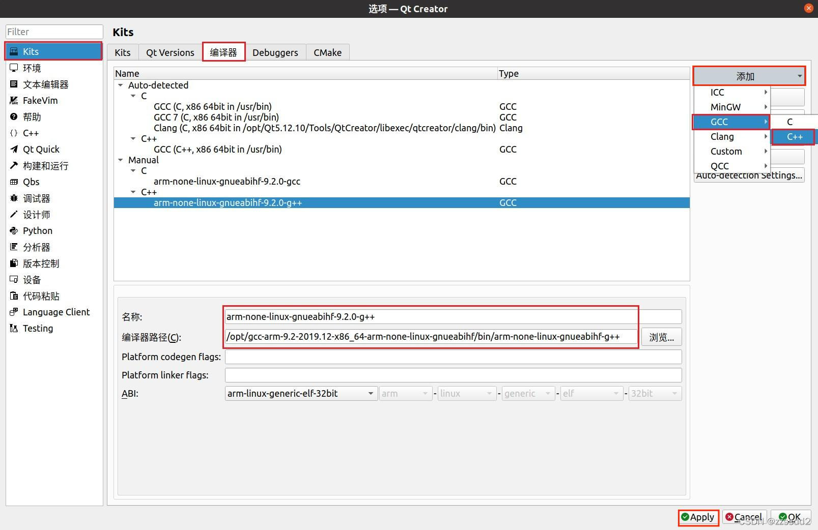818x530 pixels.
Task: Select GCC (C, x86 64bit in /usr/bin)
Action: (x=402, y=106)
